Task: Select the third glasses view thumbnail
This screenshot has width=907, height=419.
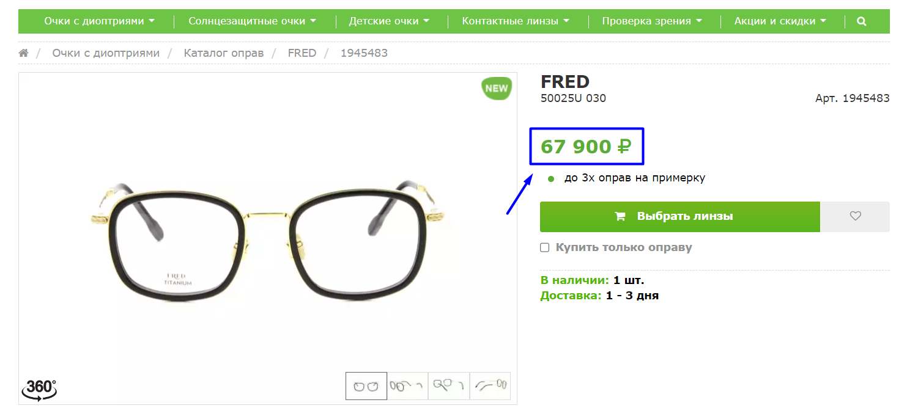Action: [x=449, y=386]
